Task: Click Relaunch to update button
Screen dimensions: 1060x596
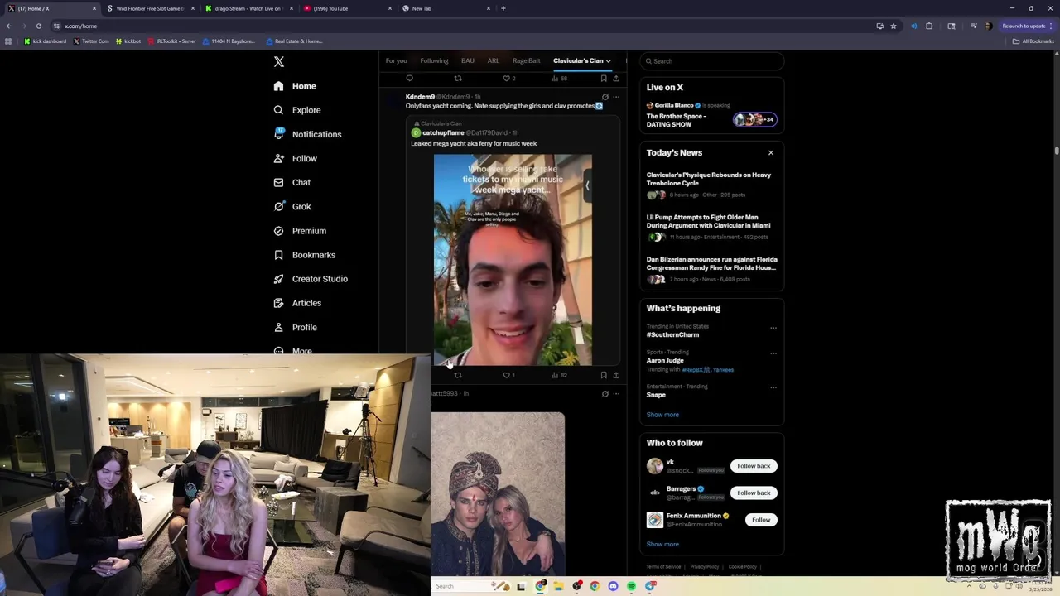Action: [1024, 26]
